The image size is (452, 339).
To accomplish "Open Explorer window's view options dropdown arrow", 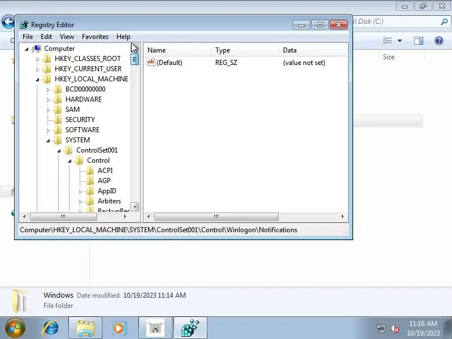I will click(400, 41).
